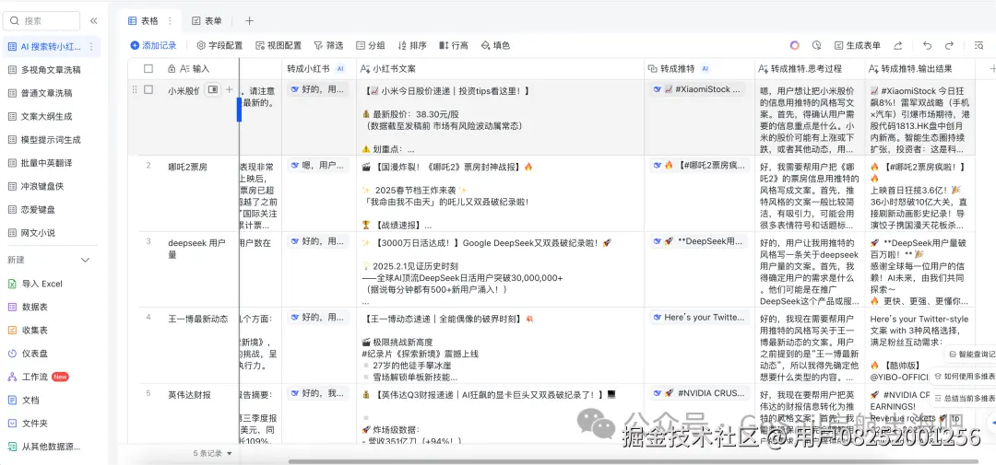Click the plus icon beside 小米股价 cell
Viewport: 996px width, 465px height.
pyautogui.click(x=230, y=90)
